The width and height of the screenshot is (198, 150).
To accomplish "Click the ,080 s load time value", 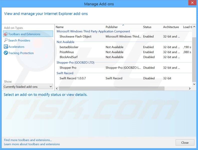I will point(187,52).
